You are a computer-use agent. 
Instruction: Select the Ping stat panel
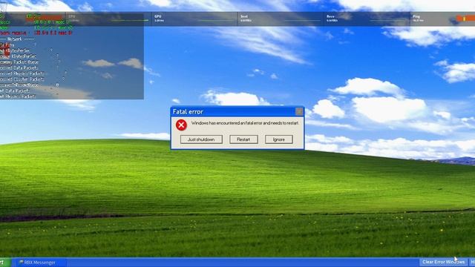443,19
